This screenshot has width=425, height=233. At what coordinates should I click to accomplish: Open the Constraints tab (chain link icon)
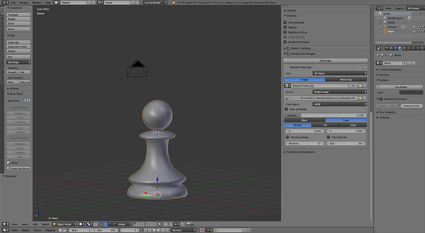point(409,48)
